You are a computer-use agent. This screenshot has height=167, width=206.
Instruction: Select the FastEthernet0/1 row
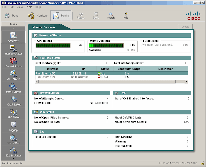click(112, 77)
